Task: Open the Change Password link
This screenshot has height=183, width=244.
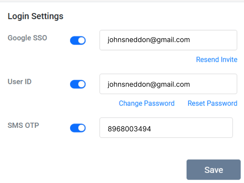Action: pyautogui.click(x=146, y=103)
